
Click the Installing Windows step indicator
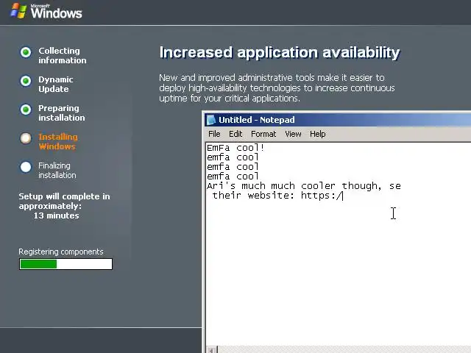click(26, 138)
